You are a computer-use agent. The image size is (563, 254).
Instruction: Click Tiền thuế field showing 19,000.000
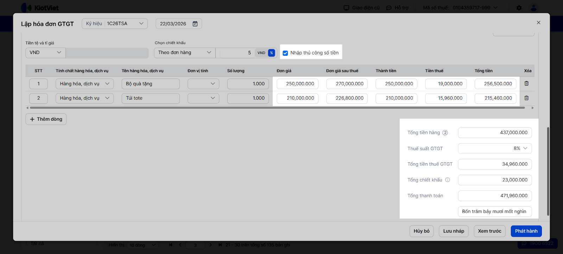coord(446,84)
